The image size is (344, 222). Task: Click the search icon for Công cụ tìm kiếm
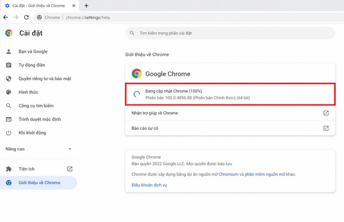[9, 106]
